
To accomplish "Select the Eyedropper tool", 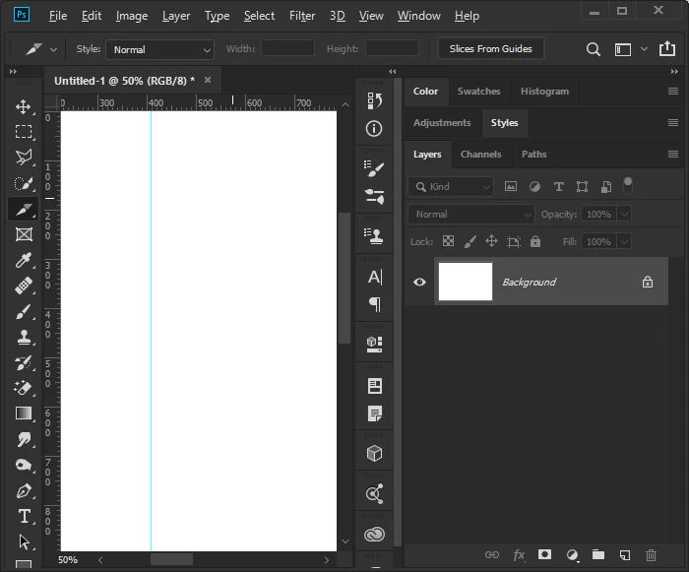I will pyautogui.click(x=24, y=260).
